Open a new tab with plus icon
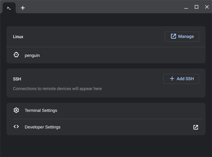The image size is (212, 157). [23, 8]
